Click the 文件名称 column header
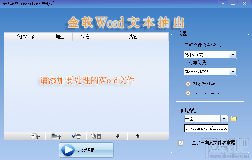Image resolution: width=252 pixels, height=160 pixels. 25,37
